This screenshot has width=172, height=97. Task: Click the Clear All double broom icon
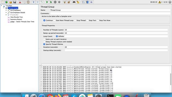pyautogui.click(x=69, y=2)
